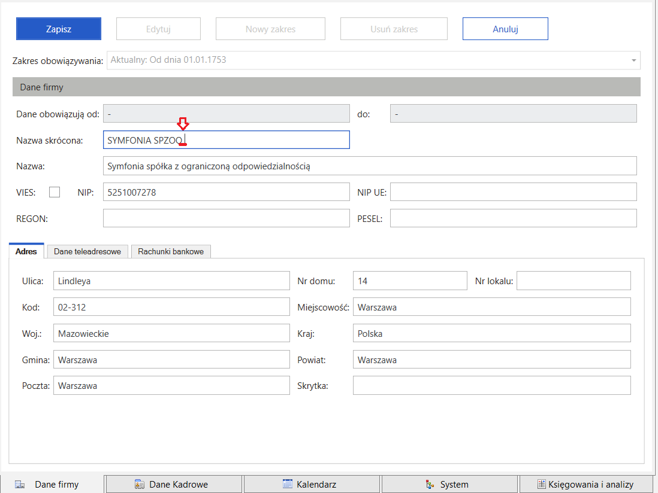Click the Nr domu field
This screenshot has width=658, height=493.
[x=410, y=281]
